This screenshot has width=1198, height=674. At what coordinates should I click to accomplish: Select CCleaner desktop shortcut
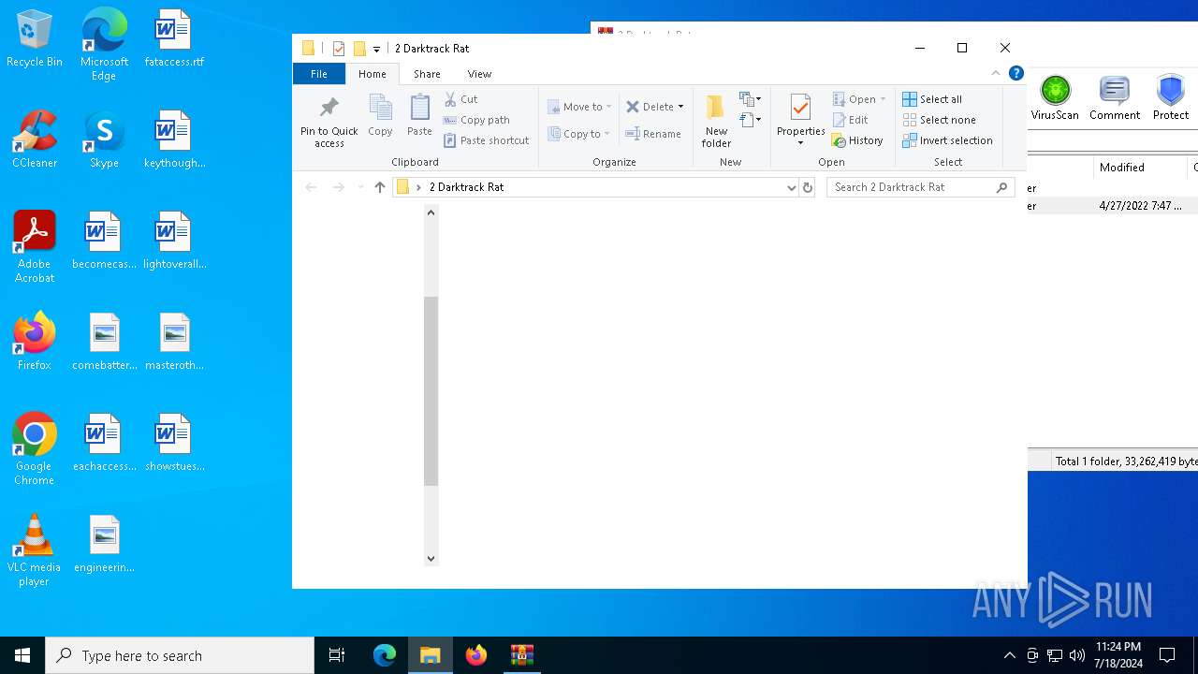34,140
